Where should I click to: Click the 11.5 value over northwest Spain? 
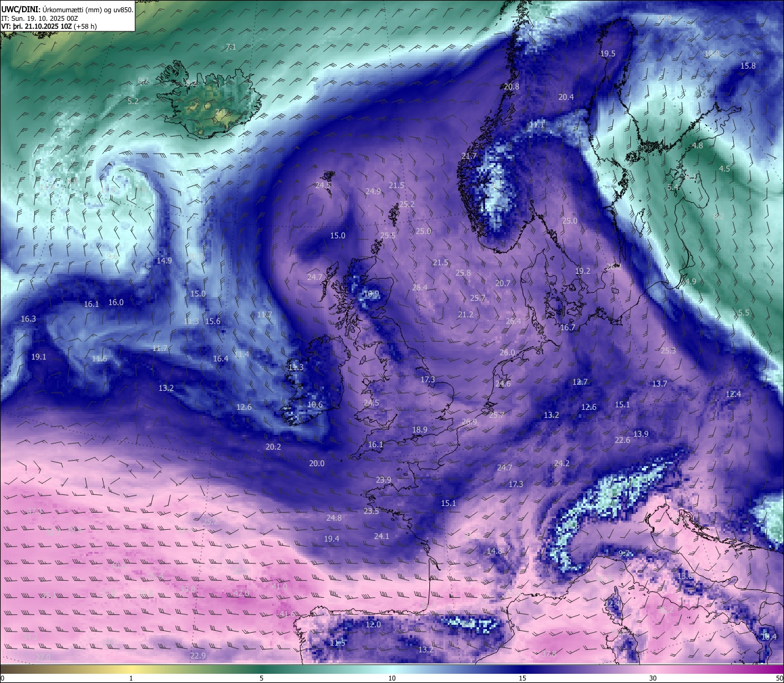click(x=338, y=643)
